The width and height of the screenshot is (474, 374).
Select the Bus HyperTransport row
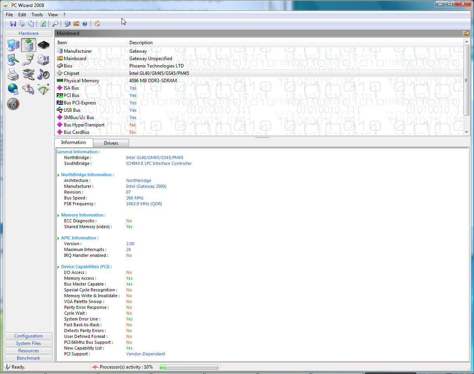coord(260,125)
